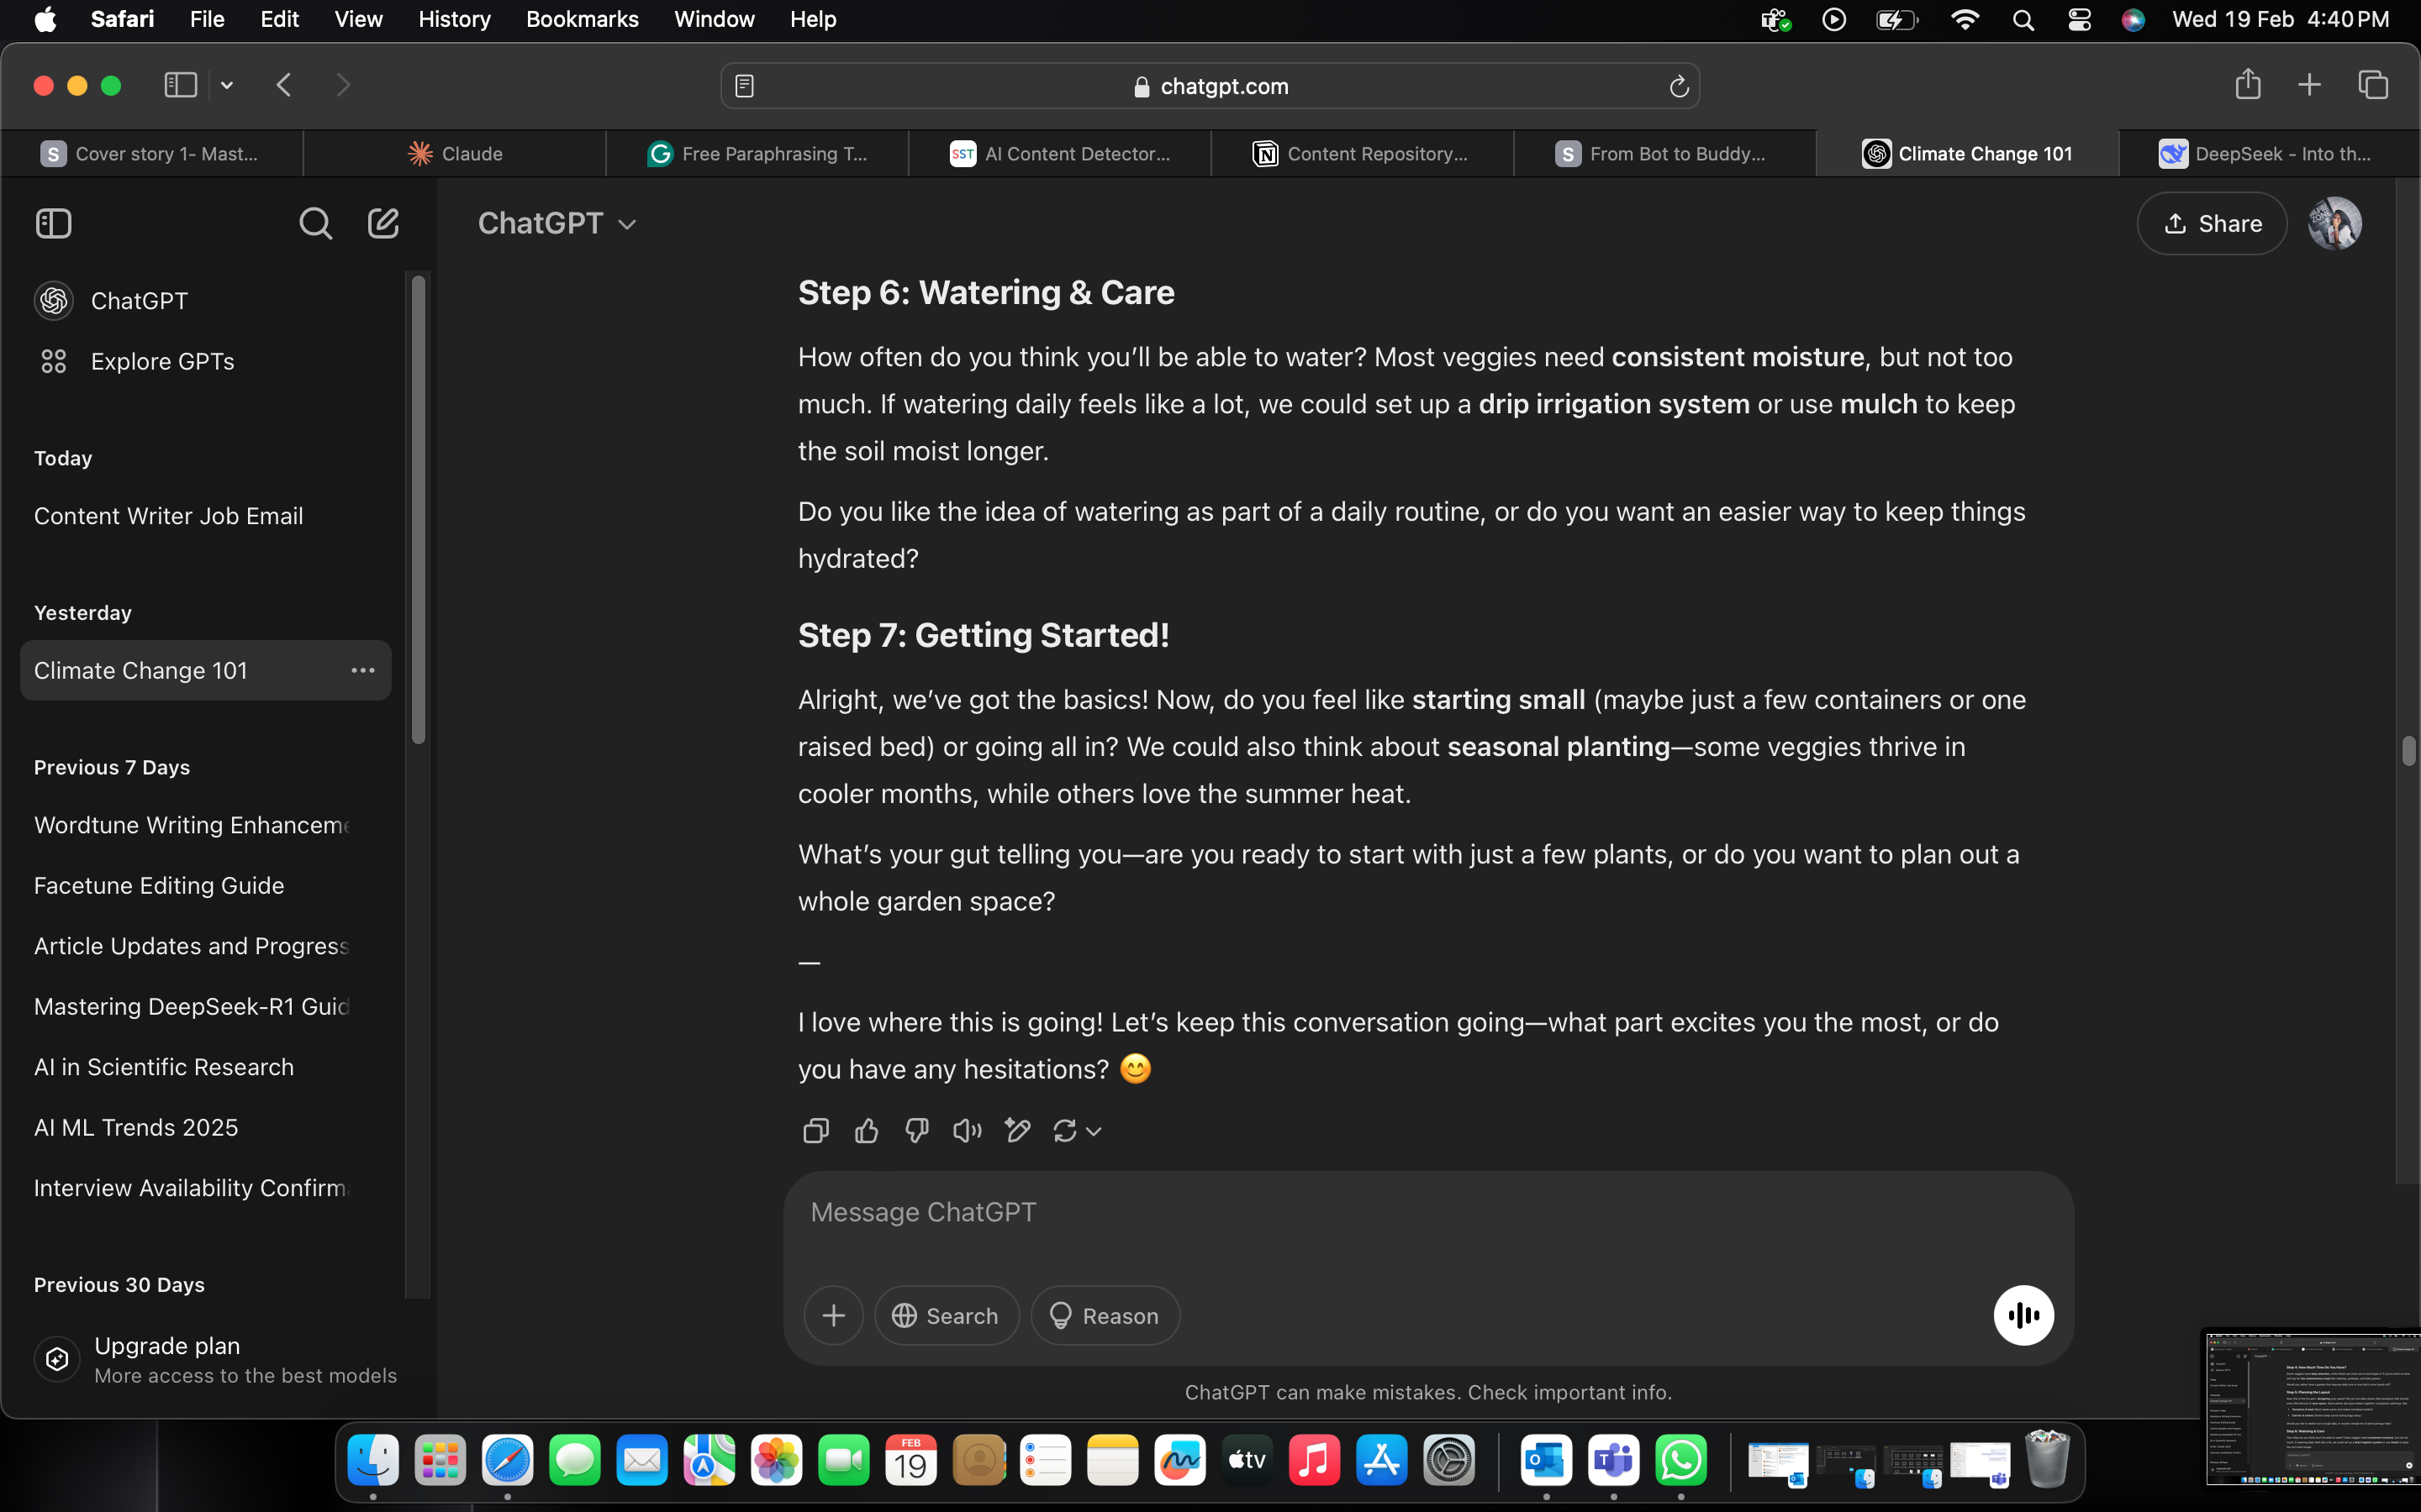The height and width of the screenshot is (1512, 2421).
Task: Open Spotlight search in menu bar
Action: pyautogui.click(x=2023, y=19)
